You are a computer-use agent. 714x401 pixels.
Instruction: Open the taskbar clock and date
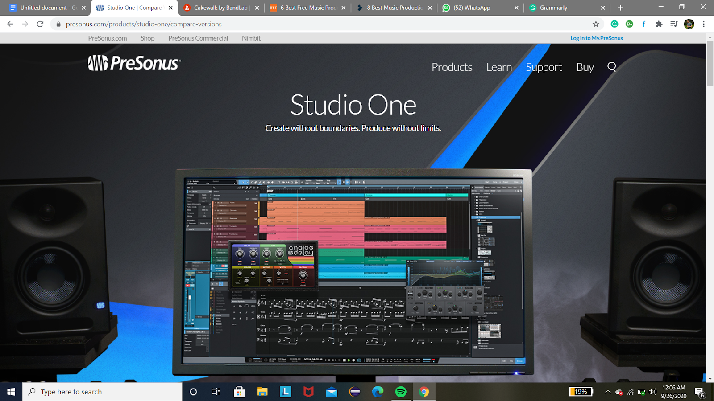[x=674, y=392]
